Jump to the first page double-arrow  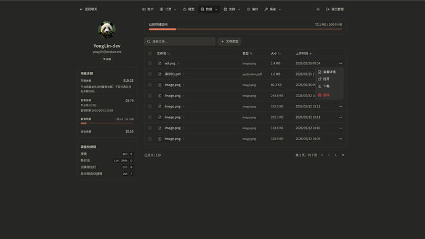pos(322,155)
